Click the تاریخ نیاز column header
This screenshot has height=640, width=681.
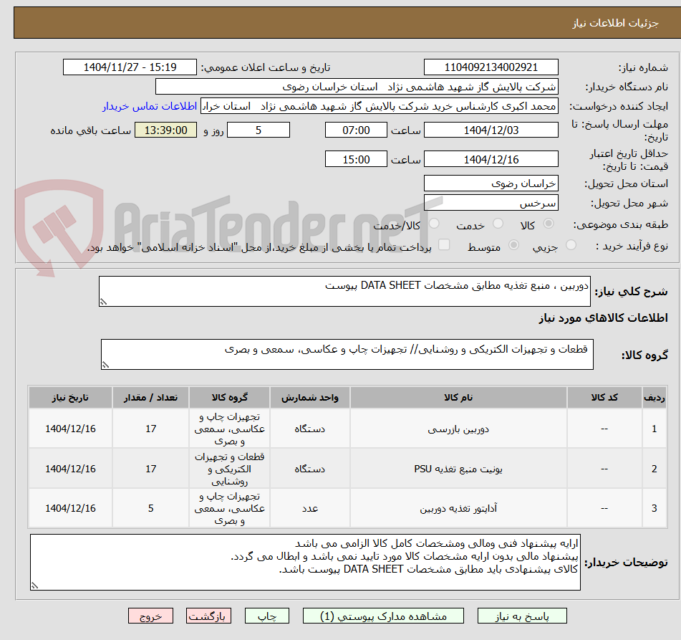(x=70, y=397)
